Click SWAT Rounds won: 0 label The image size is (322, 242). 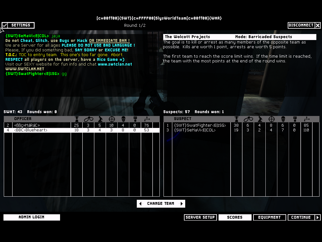42,112
